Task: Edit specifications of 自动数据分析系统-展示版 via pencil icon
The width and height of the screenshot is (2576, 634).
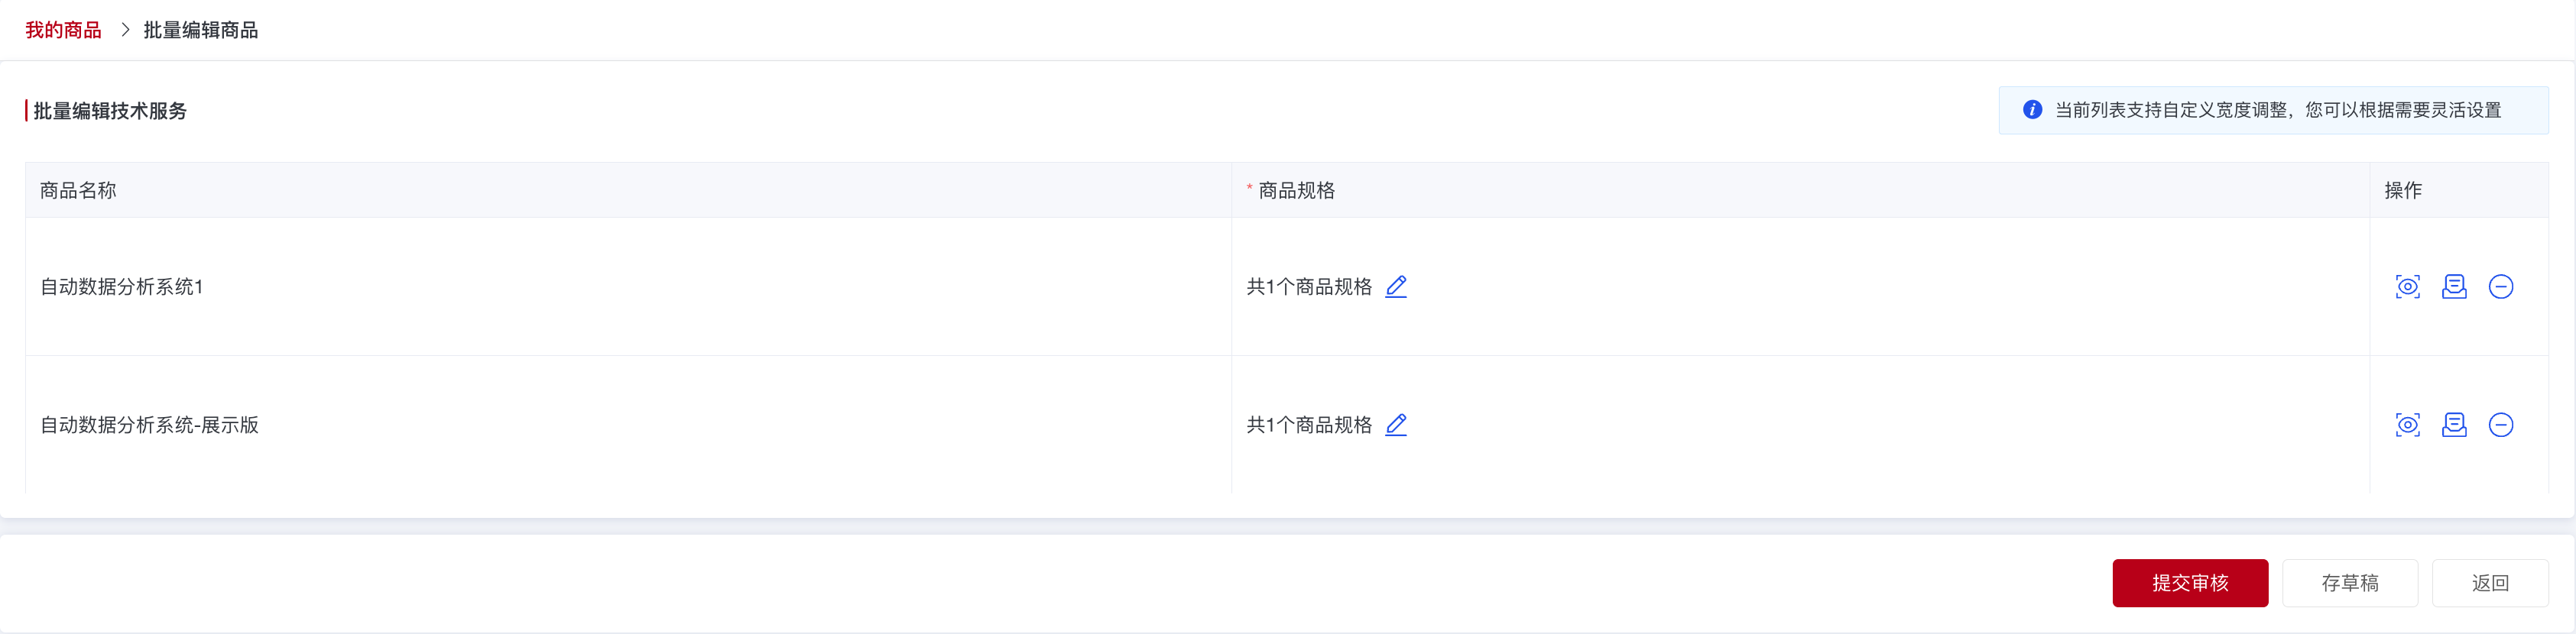Action: [1396, 424]
